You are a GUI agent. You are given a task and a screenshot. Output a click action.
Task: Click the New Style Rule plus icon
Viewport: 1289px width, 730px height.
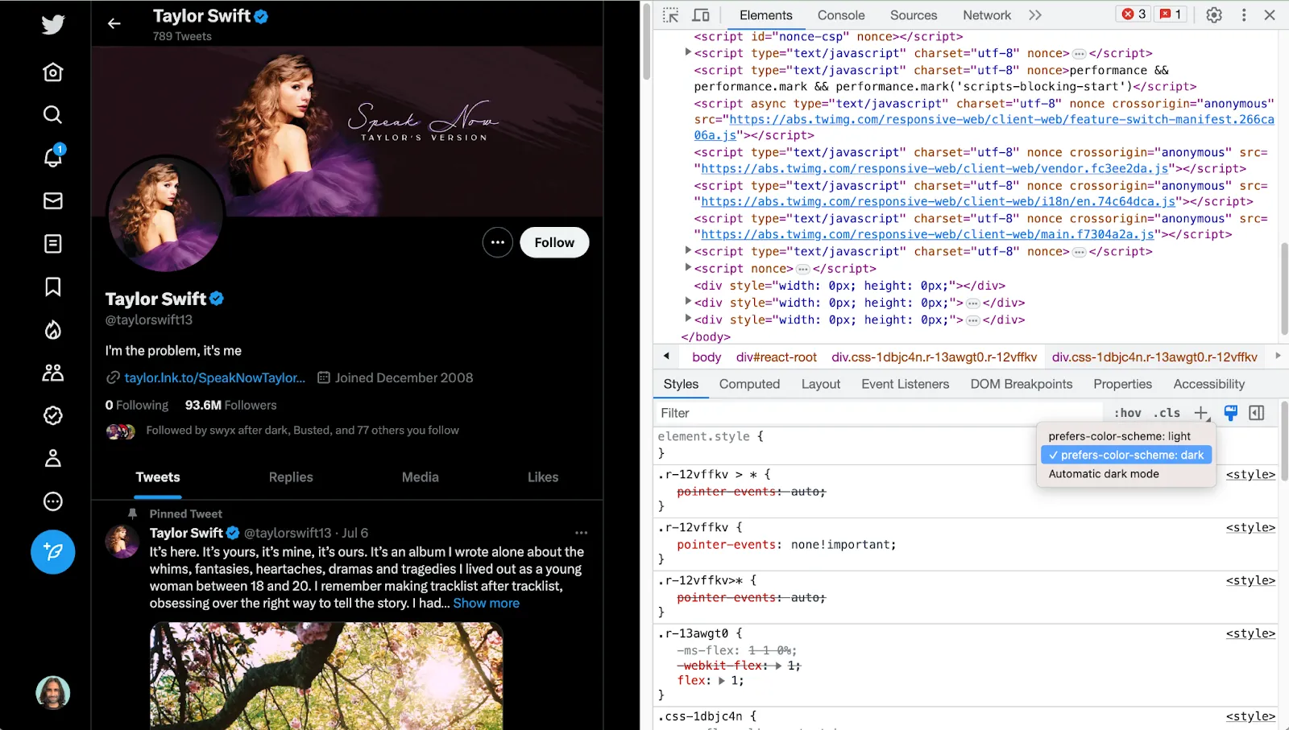coord(1201,413)
